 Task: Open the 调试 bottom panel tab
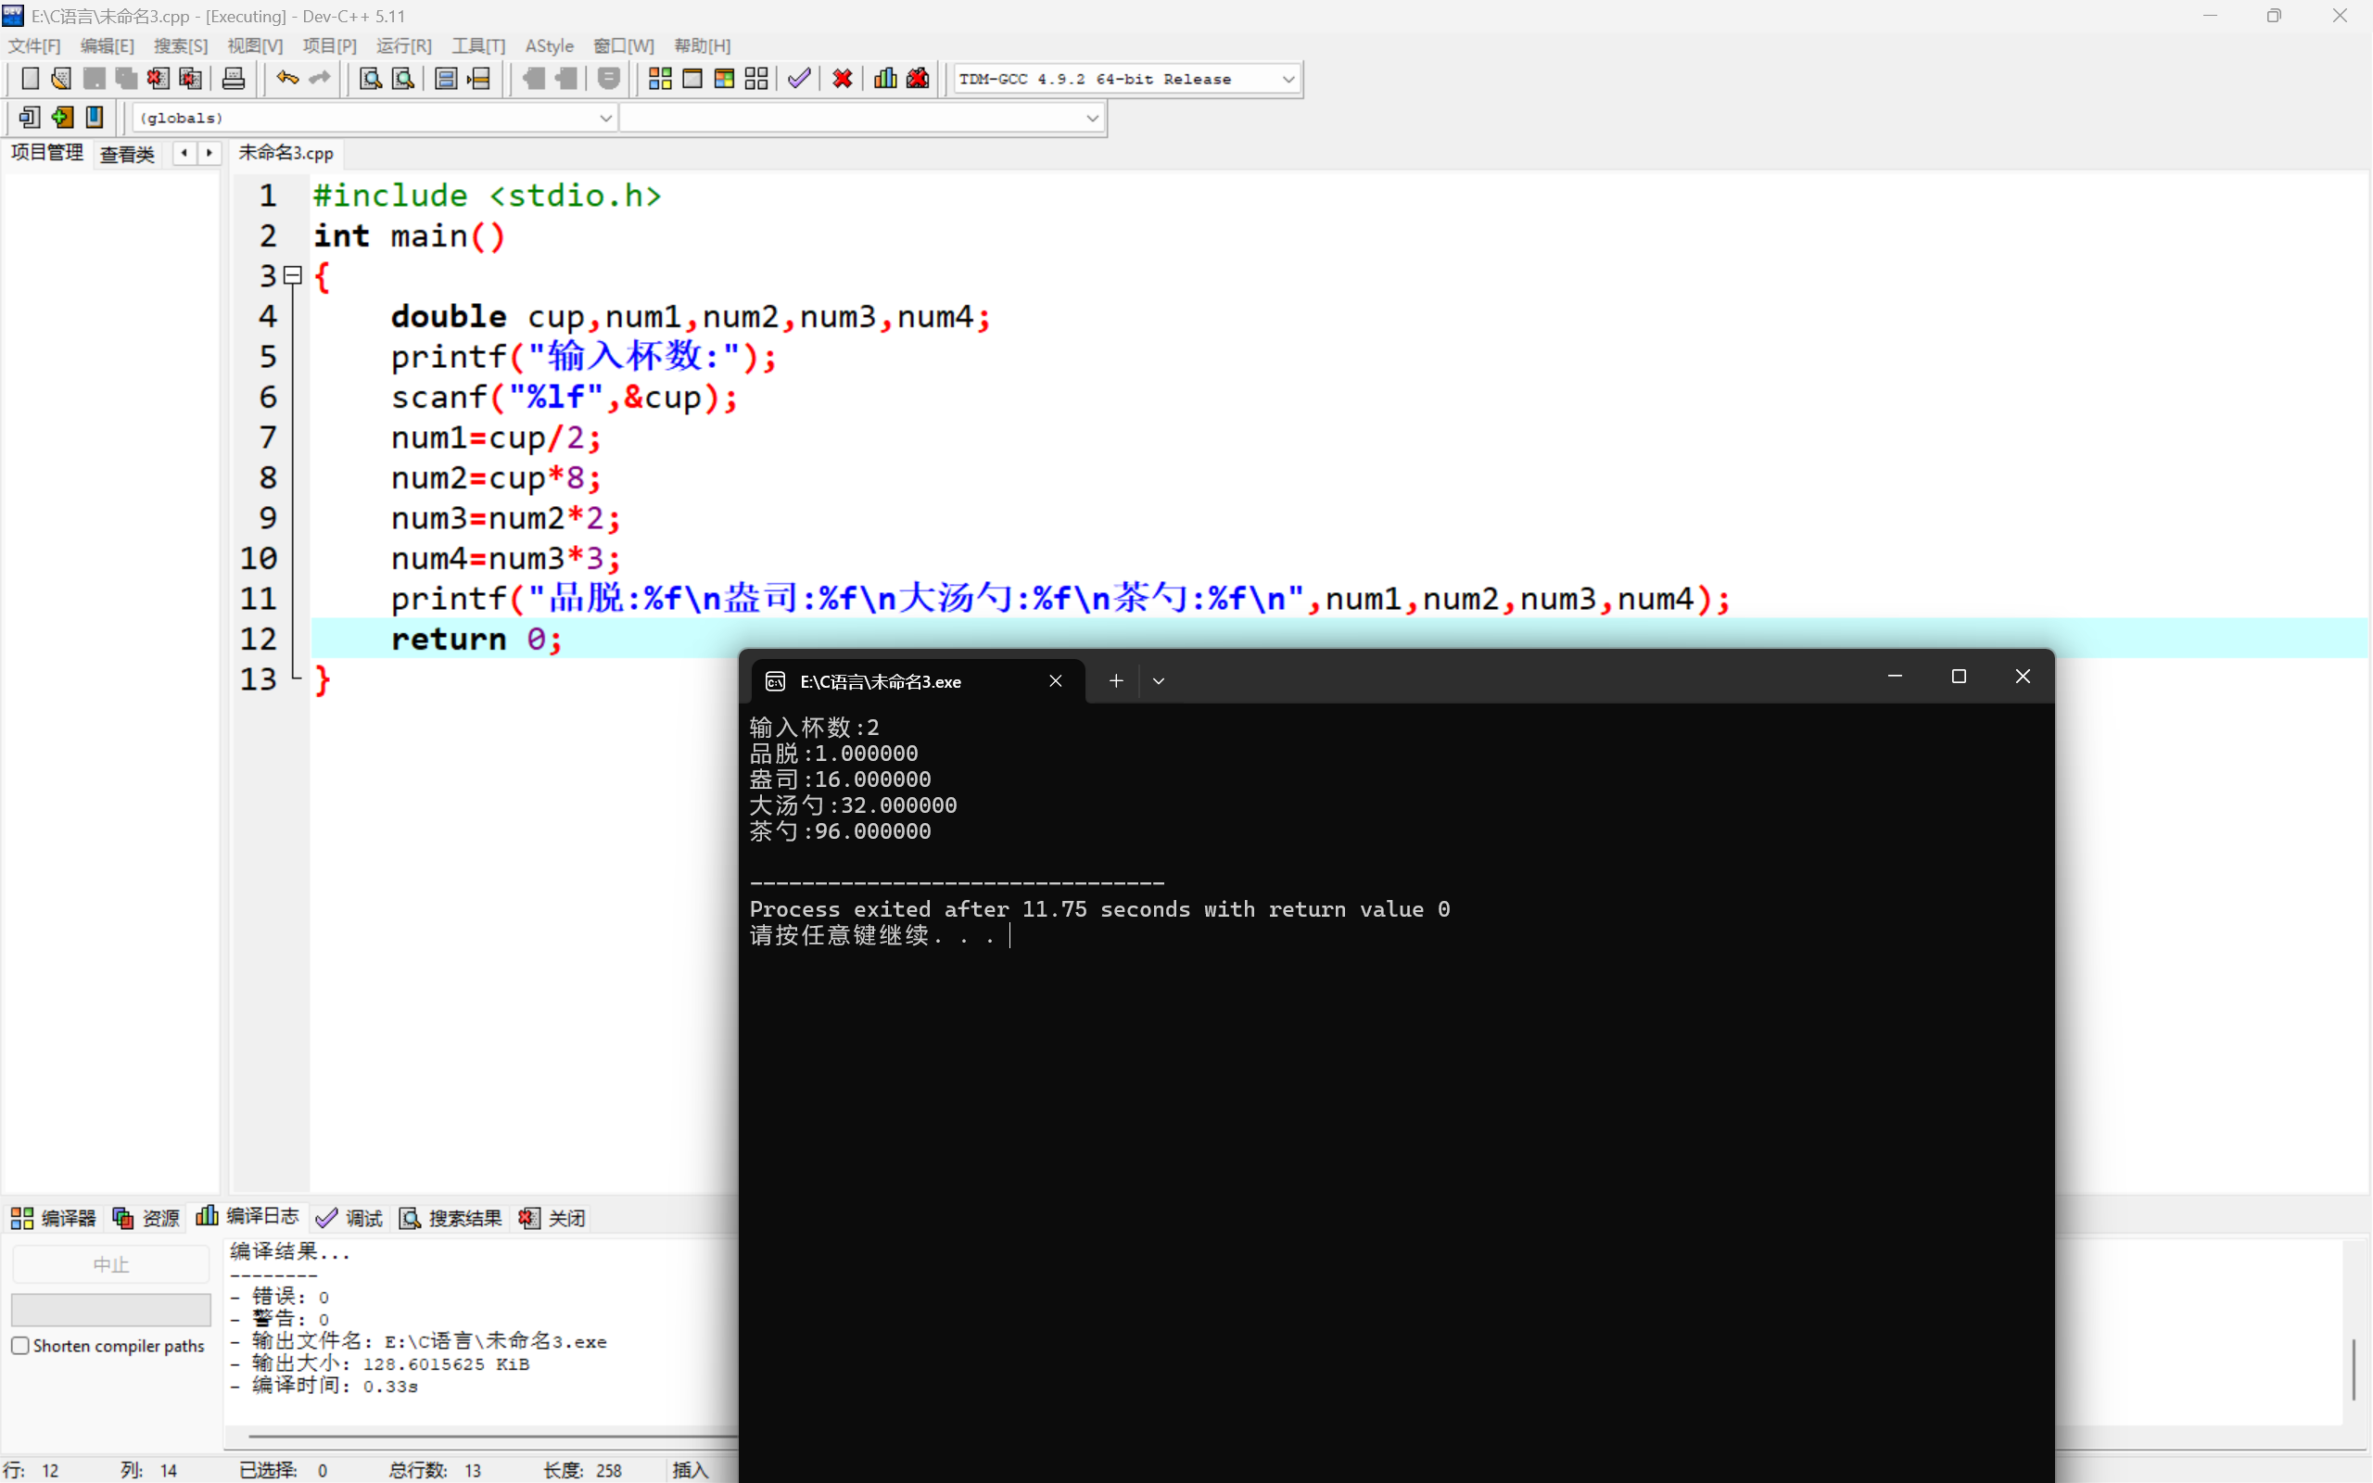350,1218
